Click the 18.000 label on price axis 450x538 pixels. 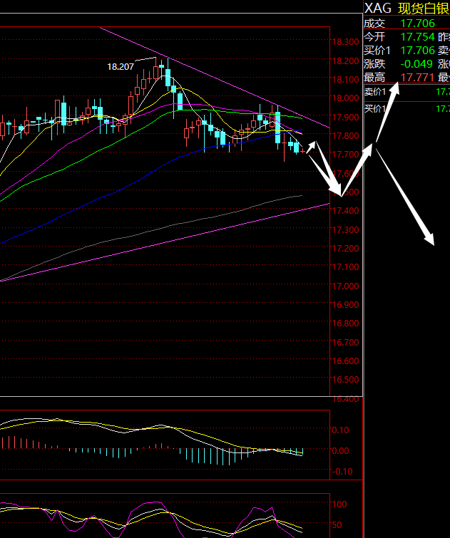click(345, 98)
